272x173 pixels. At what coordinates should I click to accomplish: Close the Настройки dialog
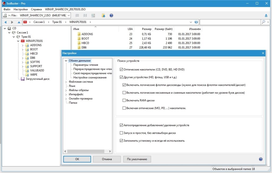[263, 53]
